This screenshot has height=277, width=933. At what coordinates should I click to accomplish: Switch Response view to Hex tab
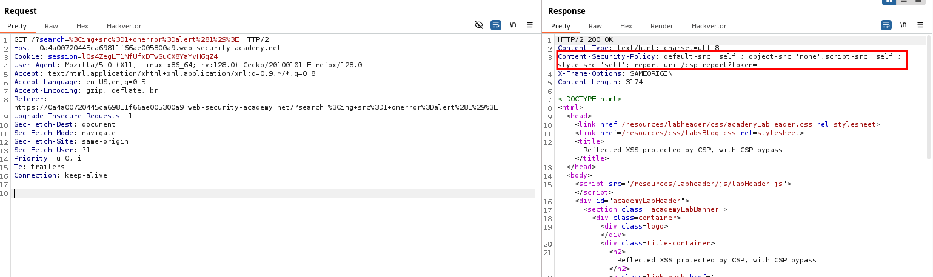click(x=626, y=26)
